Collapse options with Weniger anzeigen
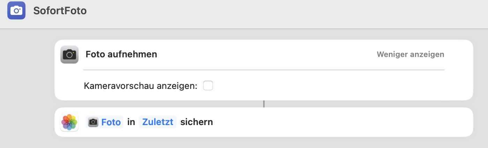Screen dimensions: 488x148 tap(410, 55)
